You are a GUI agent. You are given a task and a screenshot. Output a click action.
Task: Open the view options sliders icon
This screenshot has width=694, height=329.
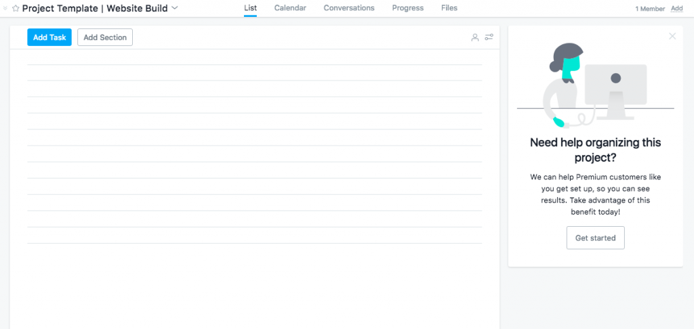(x=489, y=37)
